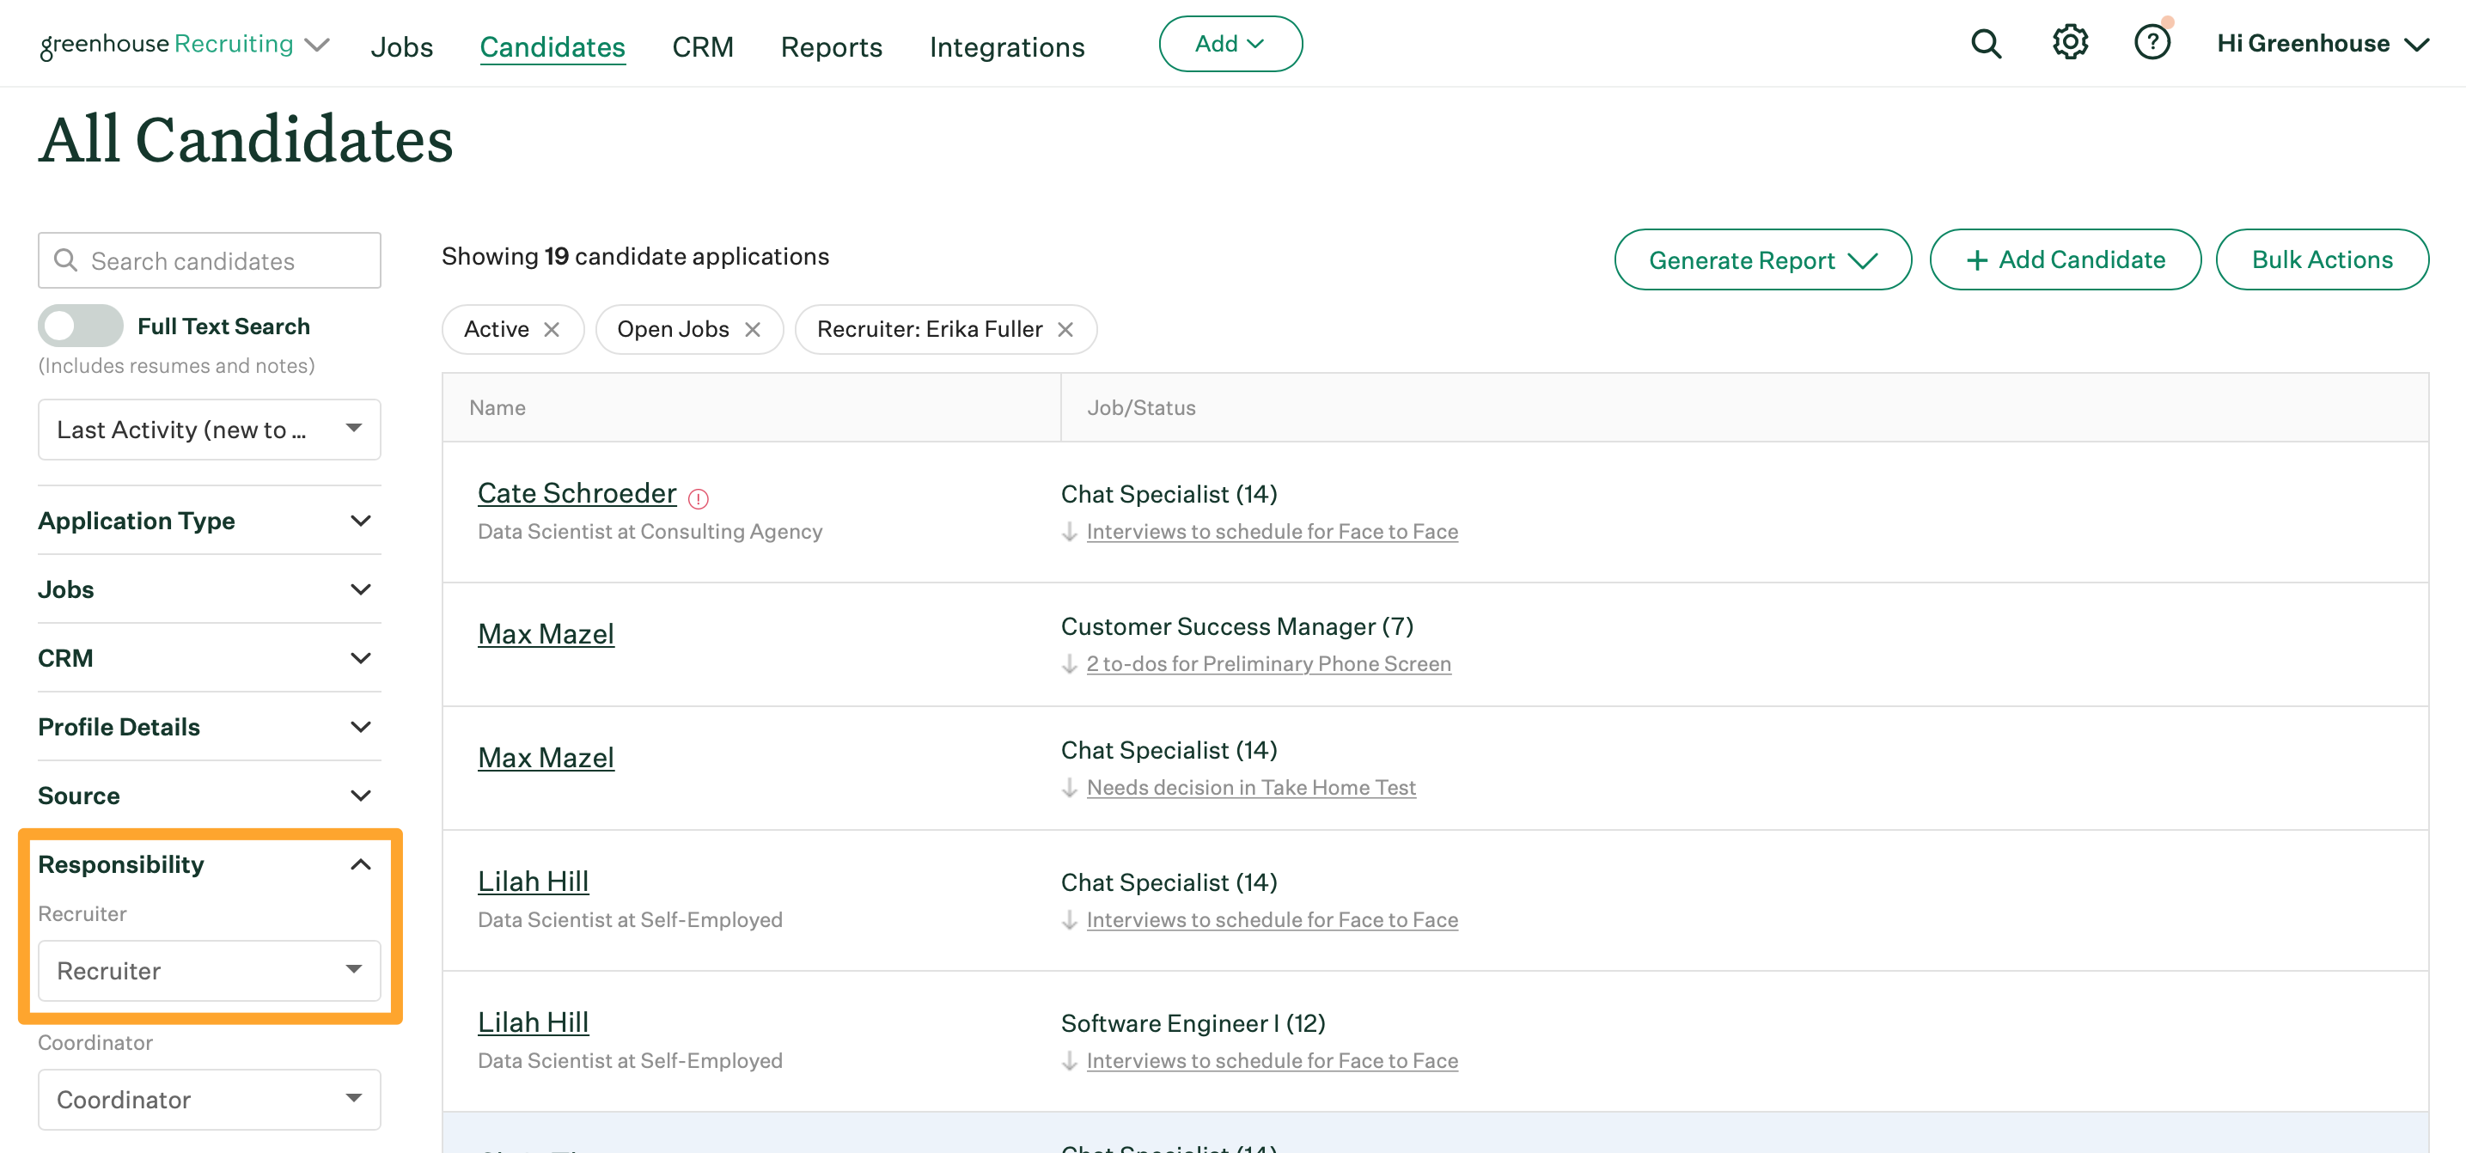Click the notification bell icon
Image resolution: width=2466 pixels, height=1153 pixels.
(x=2148, y=42)
